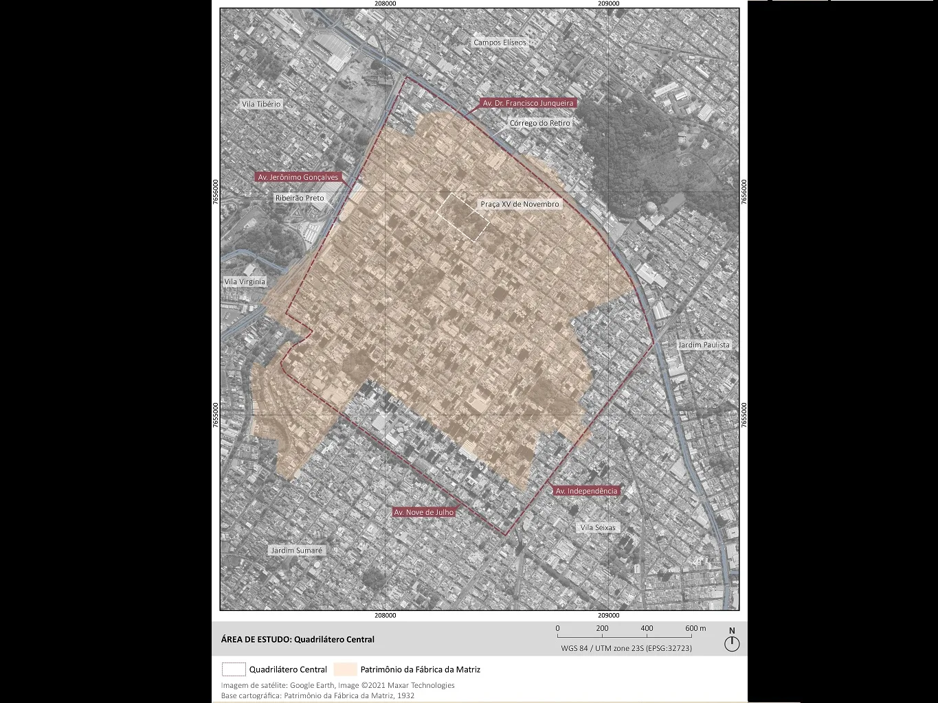Click the right 7655000 coordinate label
The height and width of the screenshot is (703, 938).
[x=744, y=415]
